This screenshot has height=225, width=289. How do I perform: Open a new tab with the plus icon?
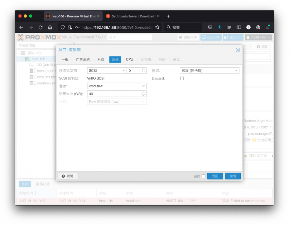tap(168, 16)
